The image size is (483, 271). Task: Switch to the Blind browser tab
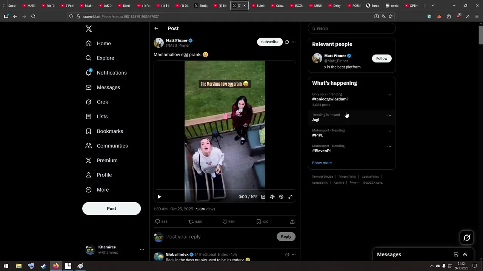coord(124,6)
